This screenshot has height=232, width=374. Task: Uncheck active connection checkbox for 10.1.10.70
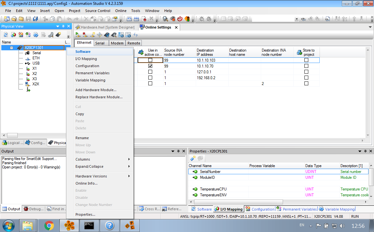150,66
